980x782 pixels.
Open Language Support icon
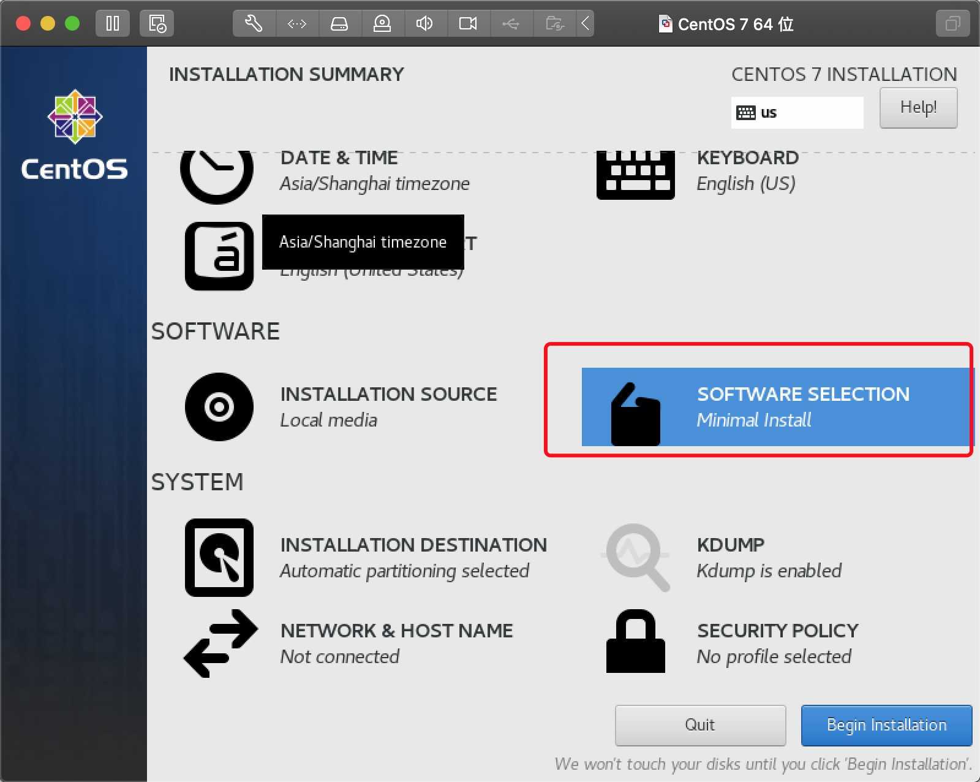coord(219,256)
